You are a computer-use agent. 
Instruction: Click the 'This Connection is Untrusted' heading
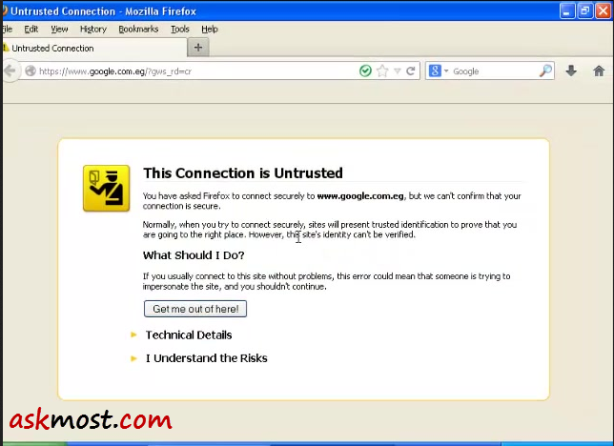pos(243,173)
